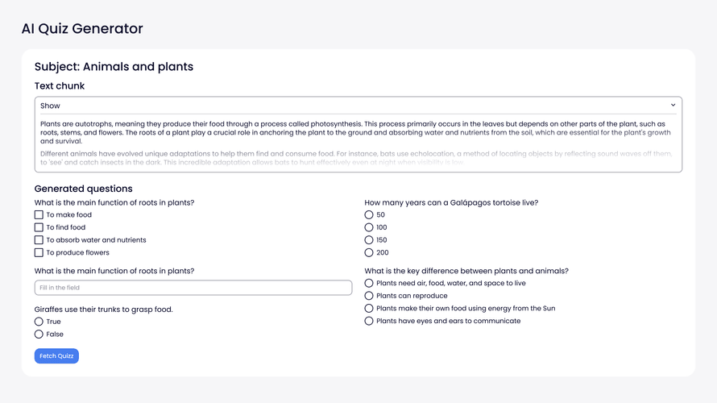The width and height of the screenshot is (717, 403).
Task: Pick the 150 years radio option
Action: (x=369, y=240)
